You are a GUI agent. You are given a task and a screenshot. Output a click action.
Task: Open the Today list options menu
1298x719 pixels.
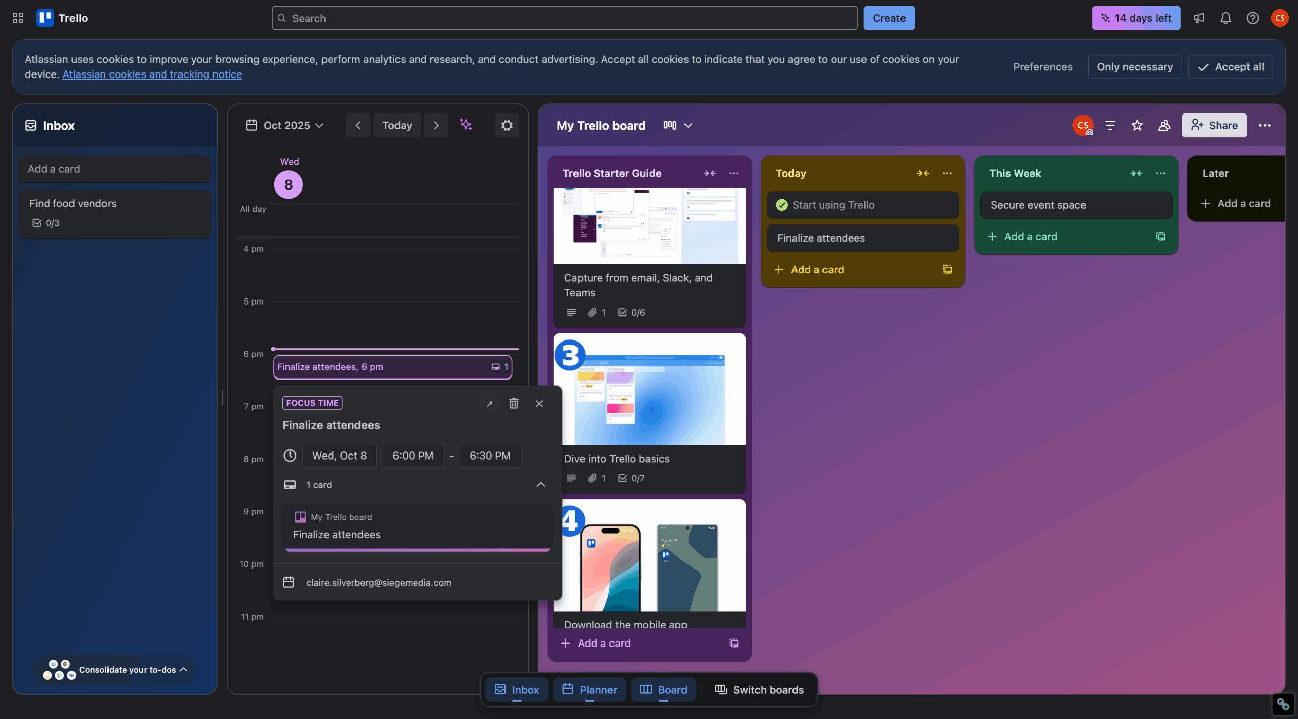click(947, 173)
